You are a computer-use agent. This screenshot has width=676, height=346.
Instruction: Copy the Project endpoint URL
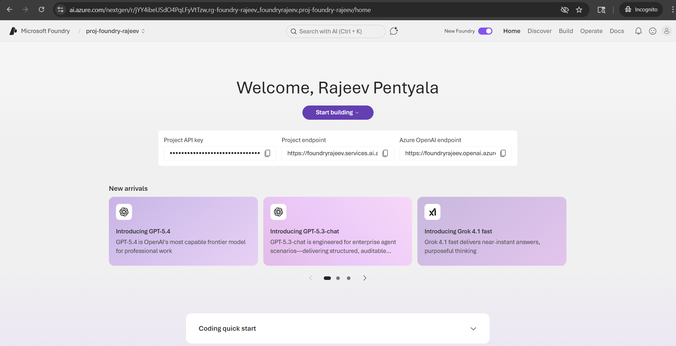click(x=385, y=153)
